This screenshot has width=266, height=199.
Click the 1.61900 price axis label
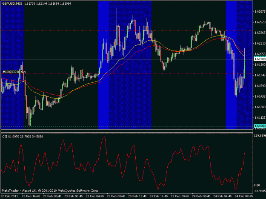[x=260, y=64]
